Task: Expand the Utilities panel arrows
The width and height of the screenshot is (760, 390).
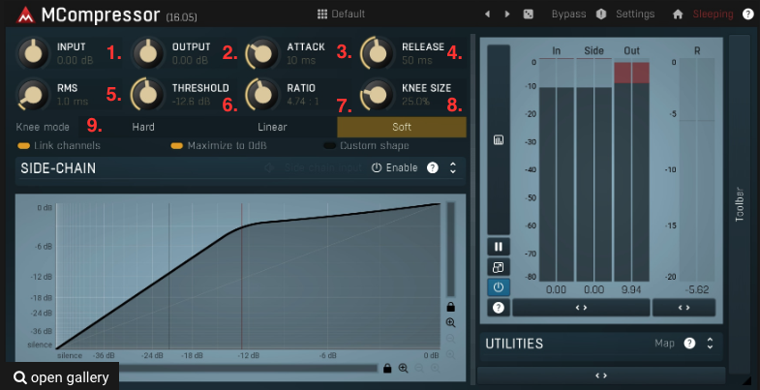Action: (710, 344)
